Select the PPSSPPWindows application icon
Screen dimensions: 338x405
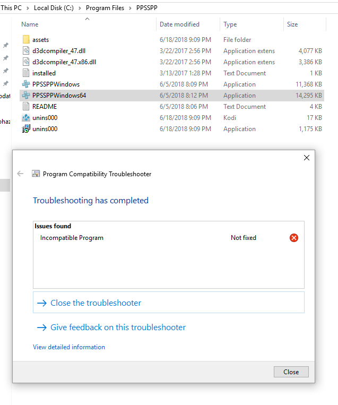coord(26,84)
